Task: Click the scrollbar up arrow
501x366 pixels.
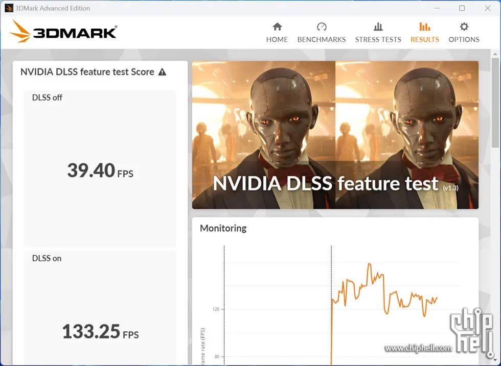Action: 495,54
